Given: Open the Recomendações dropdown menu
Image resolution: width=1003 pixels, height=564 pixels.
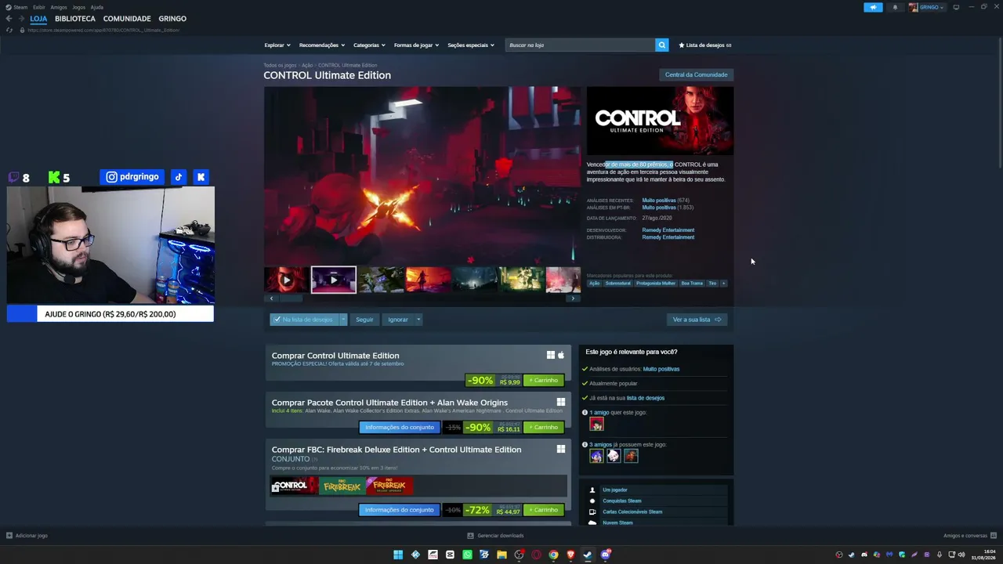Looking at the screenshot, I should [322, 45].
